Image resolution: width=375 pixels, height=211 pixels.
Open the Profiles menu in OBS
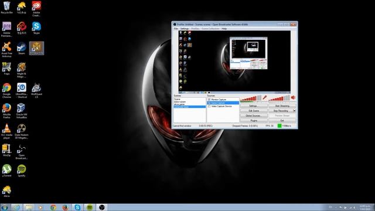pyautogui.click(x=195, y=29)
